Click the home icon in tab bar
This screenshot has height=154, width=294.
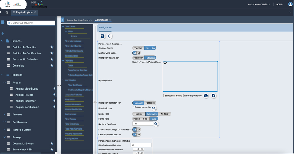(7, 12)
